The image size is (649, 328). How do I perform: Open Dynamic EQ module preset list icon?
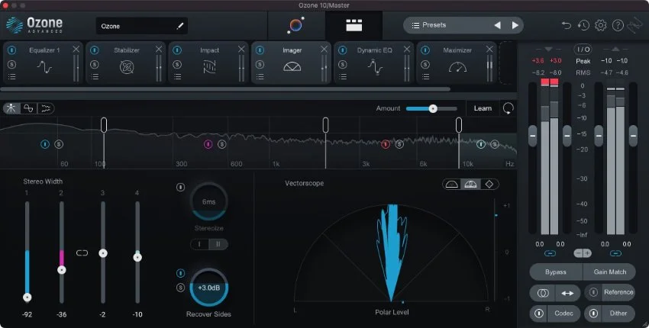343,76
